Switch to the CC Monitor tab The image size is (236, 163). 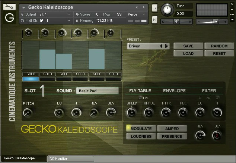click(x=71, y=159)
